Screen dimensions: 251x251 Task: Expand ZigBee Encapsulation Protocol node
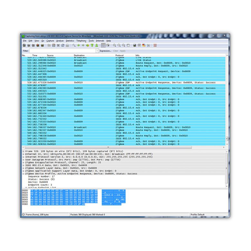23,162
